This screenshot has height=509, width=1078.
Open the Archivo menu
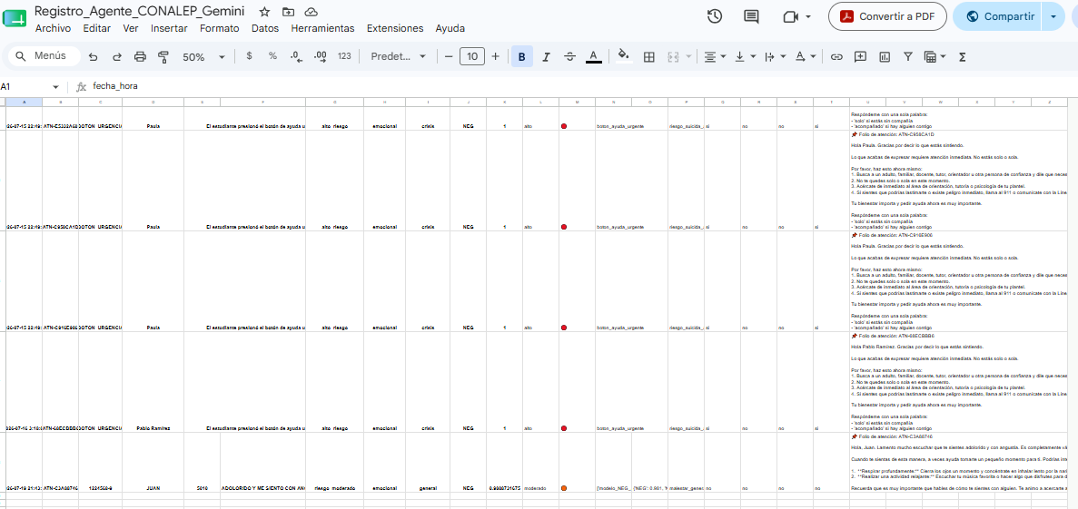(x=53, y=29)
